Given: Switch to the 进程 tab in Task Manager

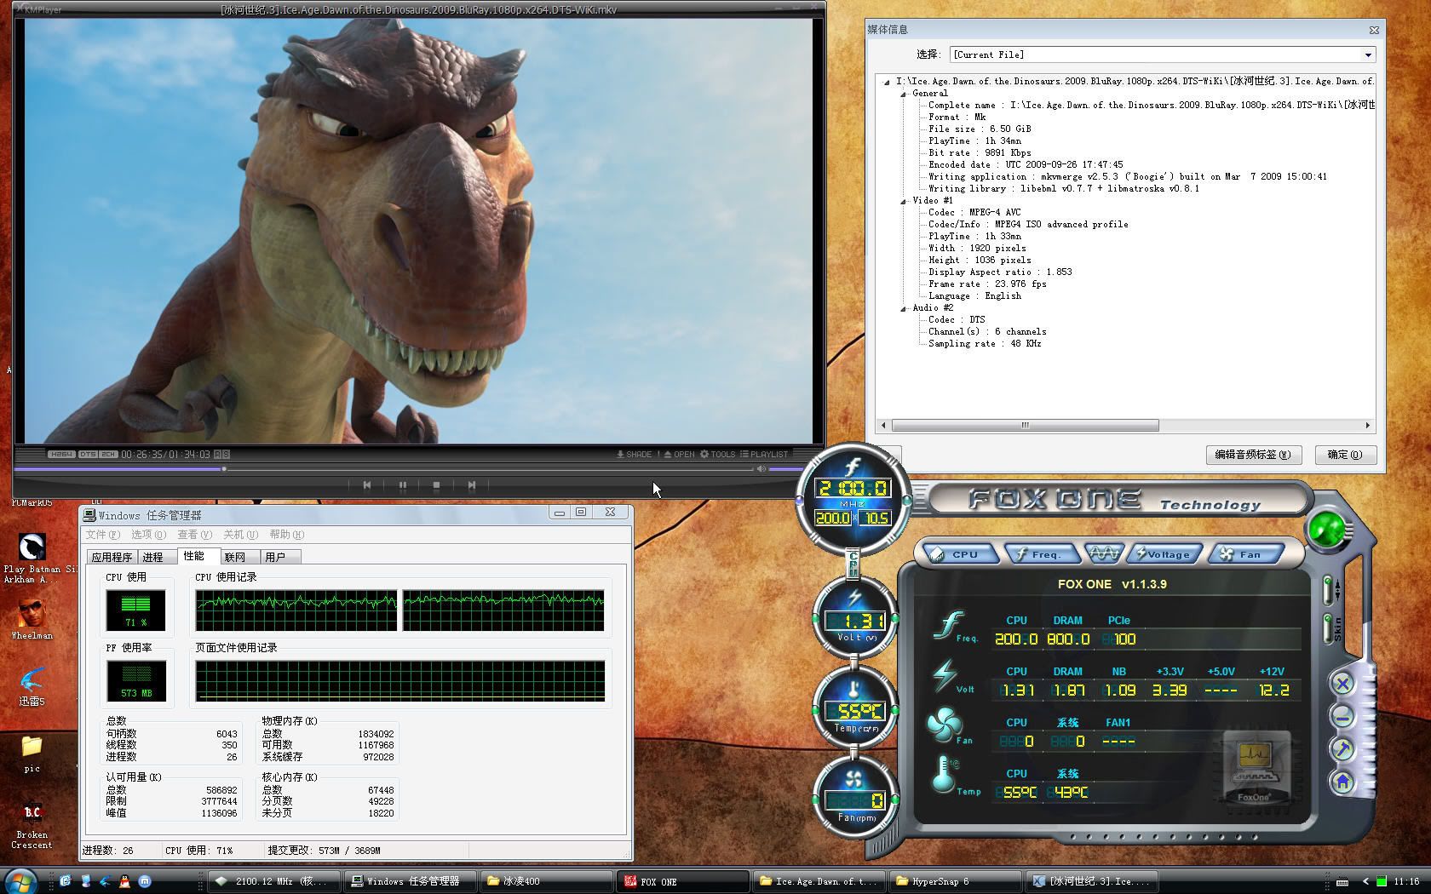Looking at the screenshot, I should (x=153, y=557).
